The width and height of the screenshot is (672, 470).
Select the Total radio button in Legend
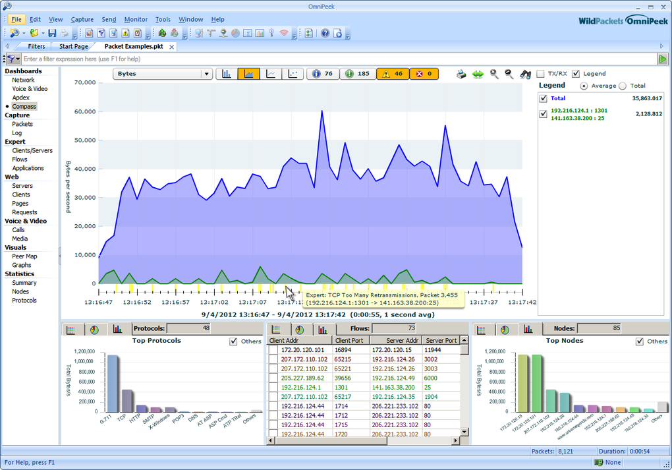pos(623,86)
